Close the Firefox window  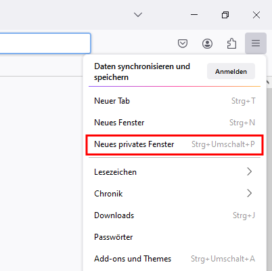[256, 15]
